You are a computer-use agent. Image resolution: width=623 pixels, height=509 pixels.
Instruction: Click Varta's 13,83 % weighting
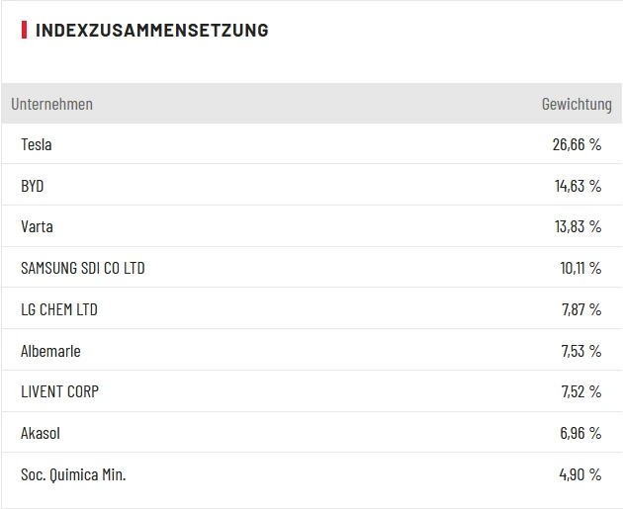pyautogui.click(x=578, y=226)
